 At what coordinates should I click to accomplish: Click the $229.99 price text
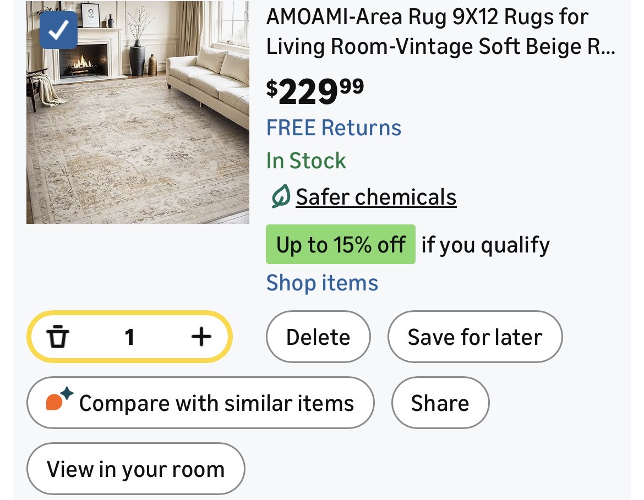[315, 91]
